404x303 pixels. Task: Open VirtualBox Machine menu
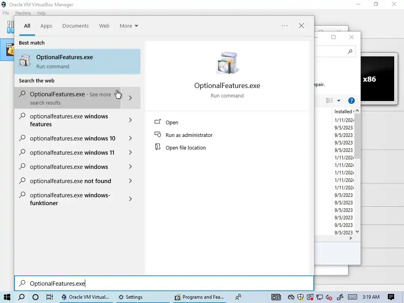[23, 13]
